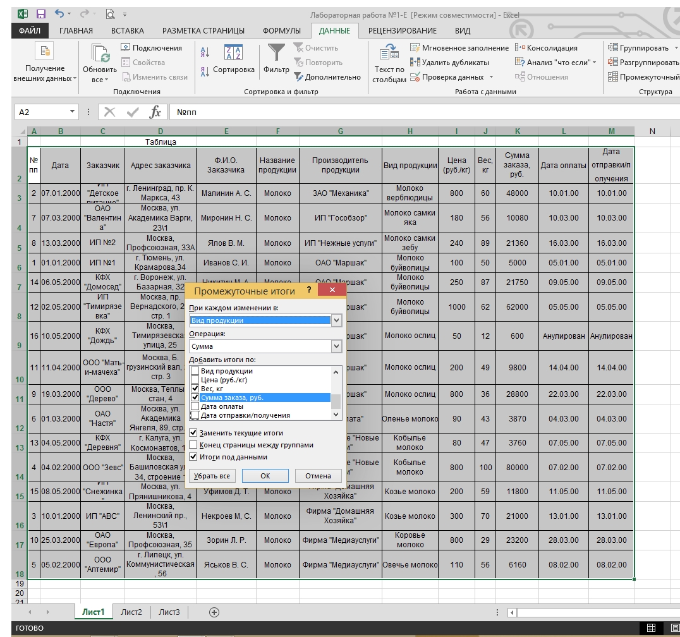Screen dimensions: 680x637
Task: Click Убрать все button
Action: (212, 476)
